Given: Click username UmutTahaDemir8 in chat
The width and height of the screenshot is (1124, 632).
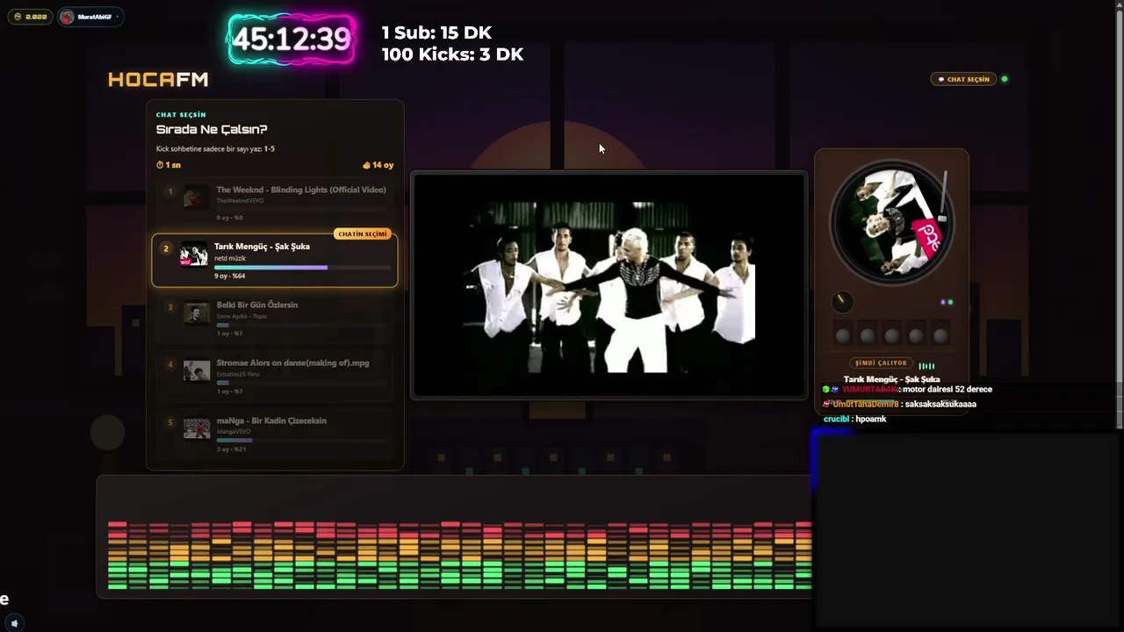Looking at the screenshot, I should pyautogui.click(x=866, y=405).
